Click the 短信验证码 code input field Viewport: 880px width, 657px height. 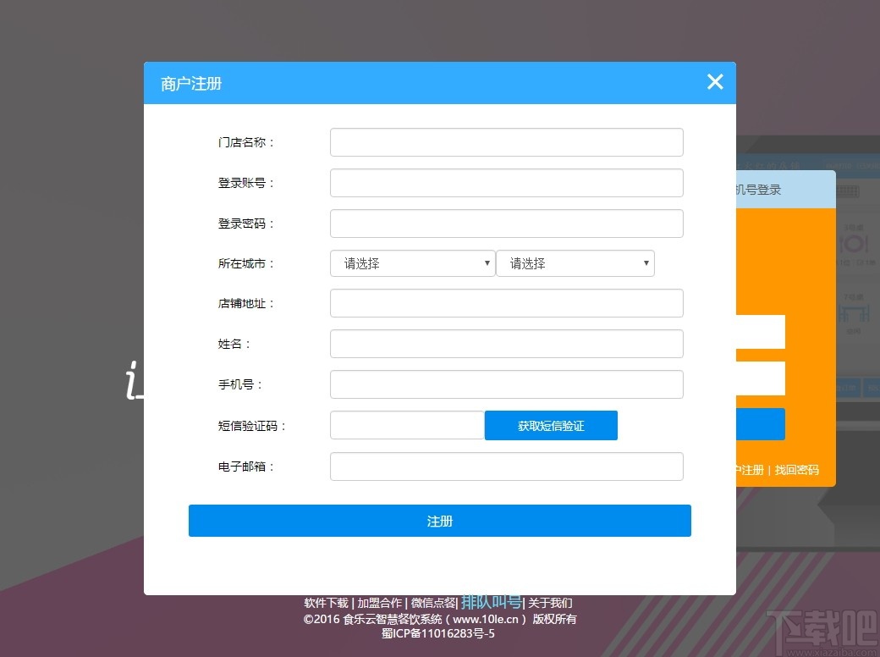pyautogui.click(x=406, y=425)
